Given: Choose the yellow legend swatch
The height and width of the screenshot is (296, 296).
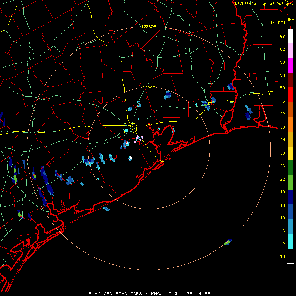Looking at the screenshot, I should click(x=290, y=153).
